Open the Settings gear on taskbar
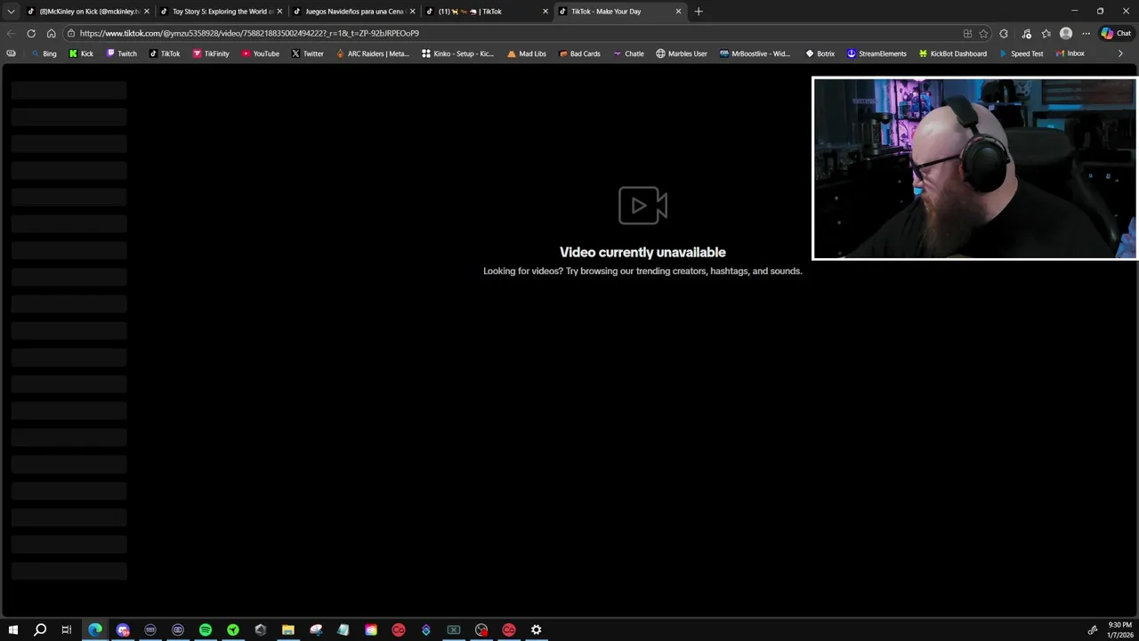The width and height of the screenshot is (1139, 641). 537,629
